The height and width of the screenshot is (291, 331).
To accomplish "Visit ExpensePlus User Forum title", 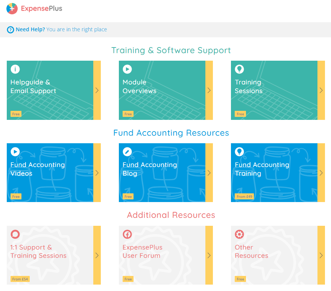I will (143, 251).
